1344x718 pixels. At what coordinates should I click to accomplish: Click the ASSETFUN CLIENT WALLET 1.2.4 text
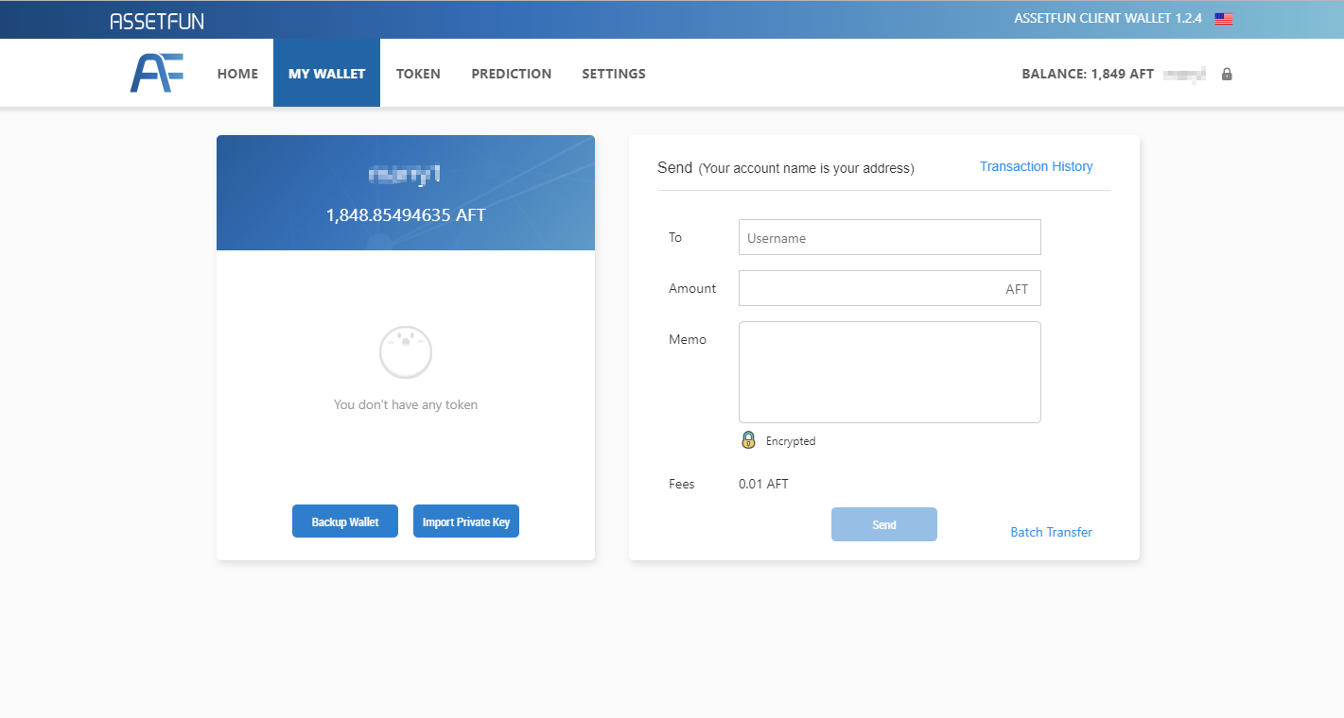[x=1108, y=18]
